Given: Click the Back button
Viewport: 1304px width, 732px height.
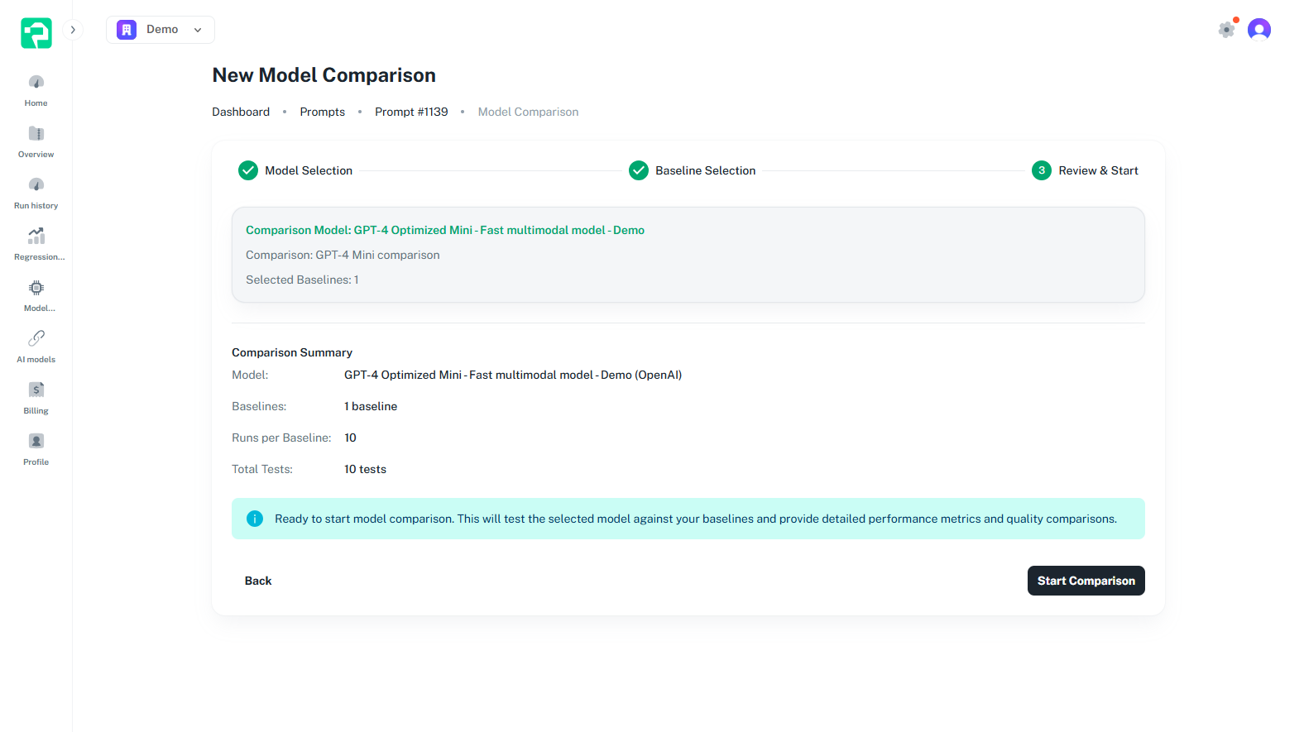Looking at the screenshot, I should (258, 581).
